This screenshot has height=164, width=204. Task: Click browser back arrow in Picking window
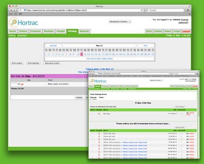(x=11, y=10)
